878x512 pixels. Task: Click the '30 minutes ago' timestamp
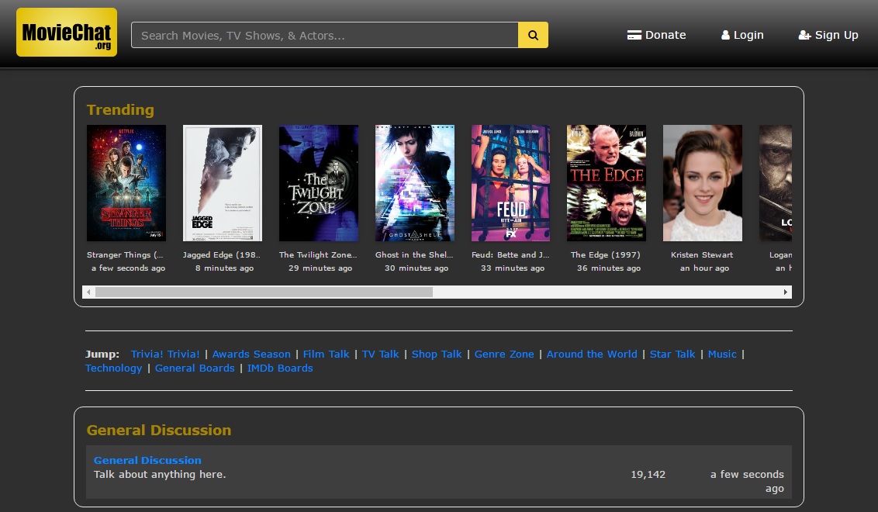tap(417, 268)
